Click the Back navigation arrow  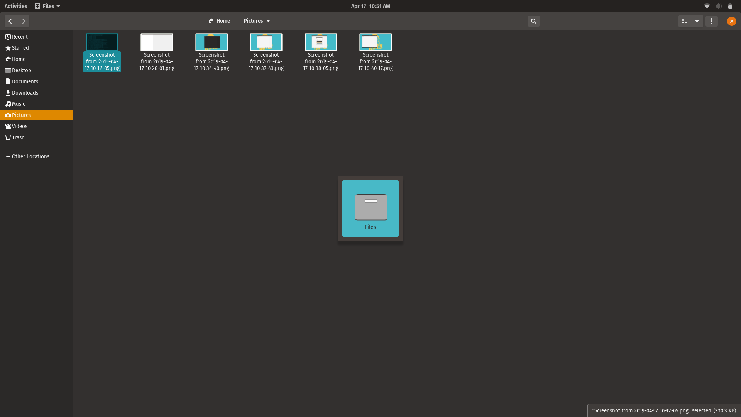click(x=10, y=21)
